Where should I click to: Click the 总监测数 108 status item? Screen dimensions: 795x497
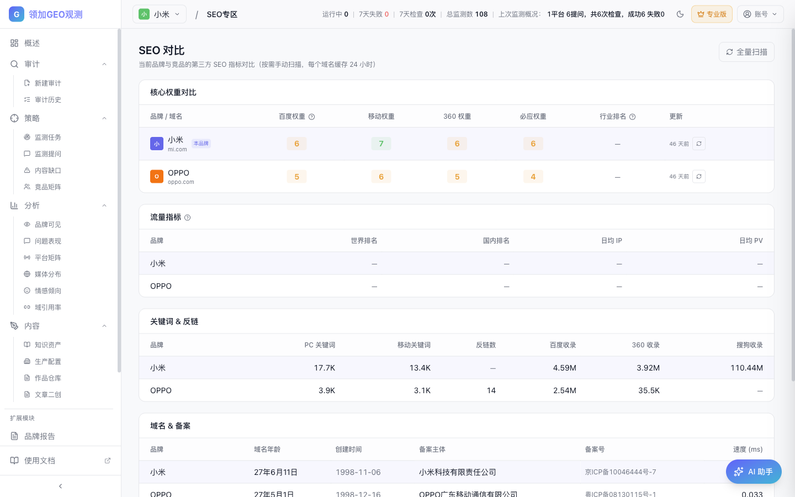tap(467, 14)
